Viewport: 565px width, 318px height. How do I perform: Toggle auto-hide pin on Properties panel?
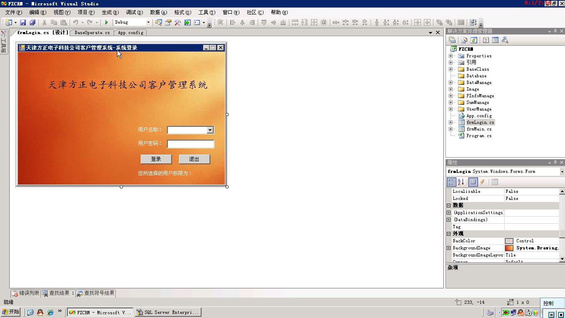(555, 163)
